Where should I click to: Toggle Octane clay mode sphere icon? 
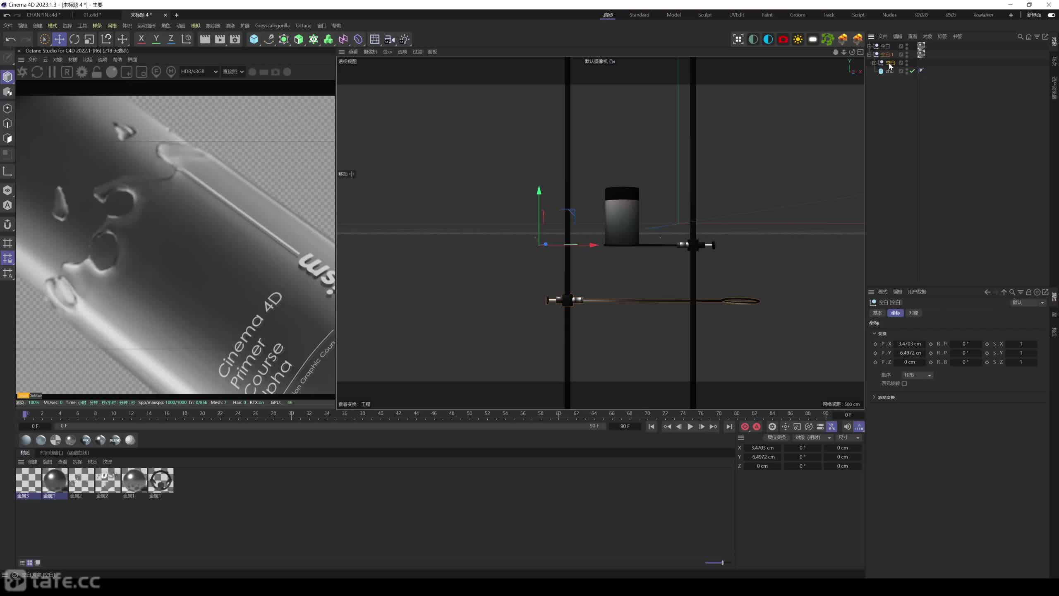pyautogui.click(x=112, y=72)
